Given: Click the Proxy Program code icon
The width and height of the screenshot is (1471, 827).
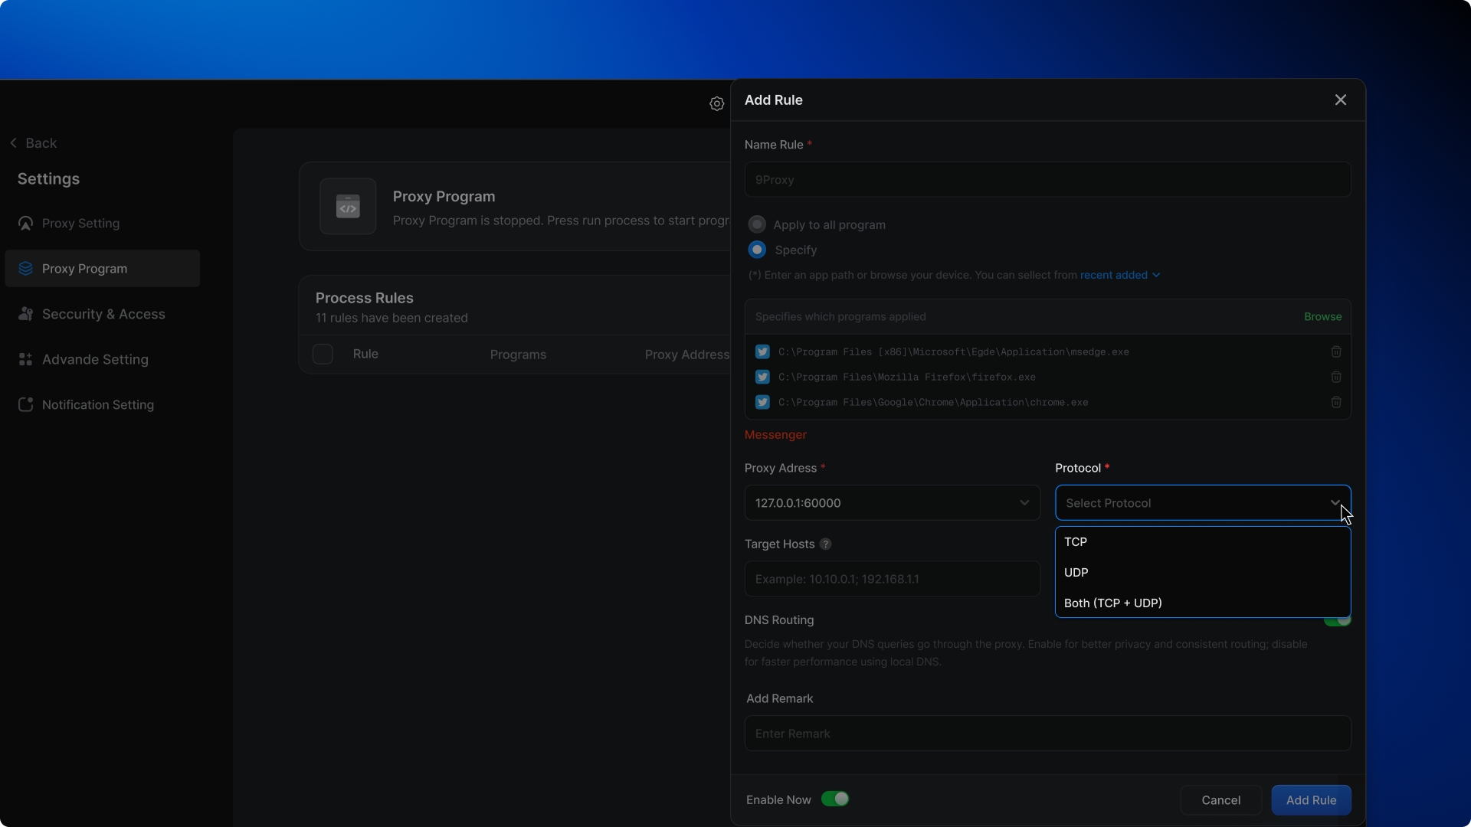Looking at the screenshot, I should [x=348, y=206].
